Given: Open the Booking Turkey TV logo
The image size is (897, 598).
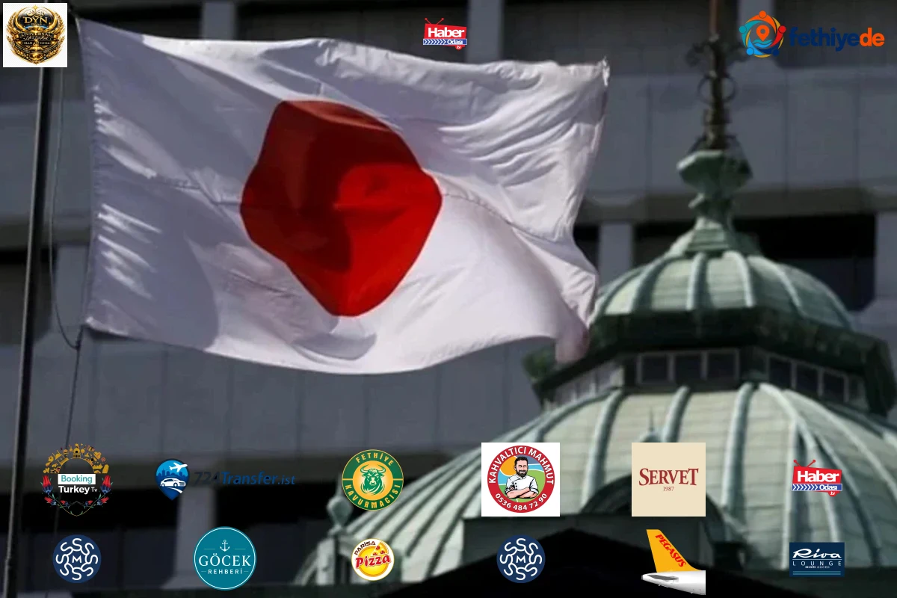Looking at the screenshot, I should point(77,480).
